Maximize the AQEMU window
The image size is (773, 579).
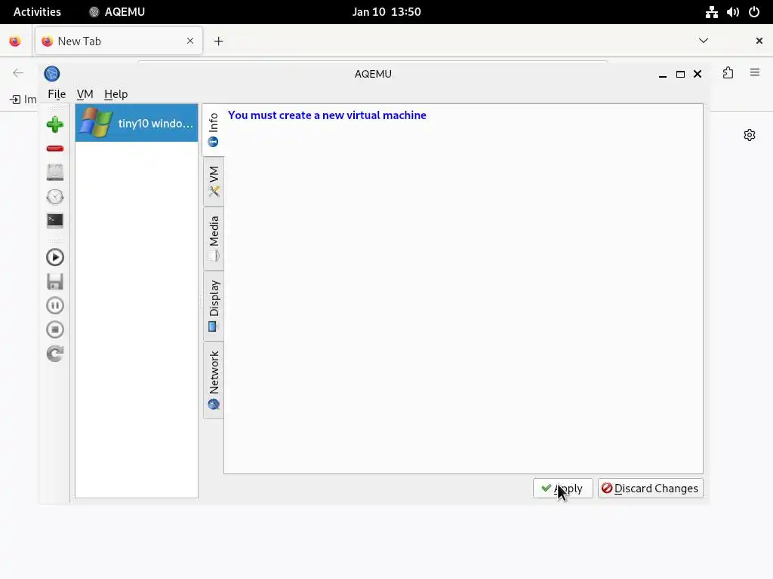pyautogui.click(x=680, y=75)
